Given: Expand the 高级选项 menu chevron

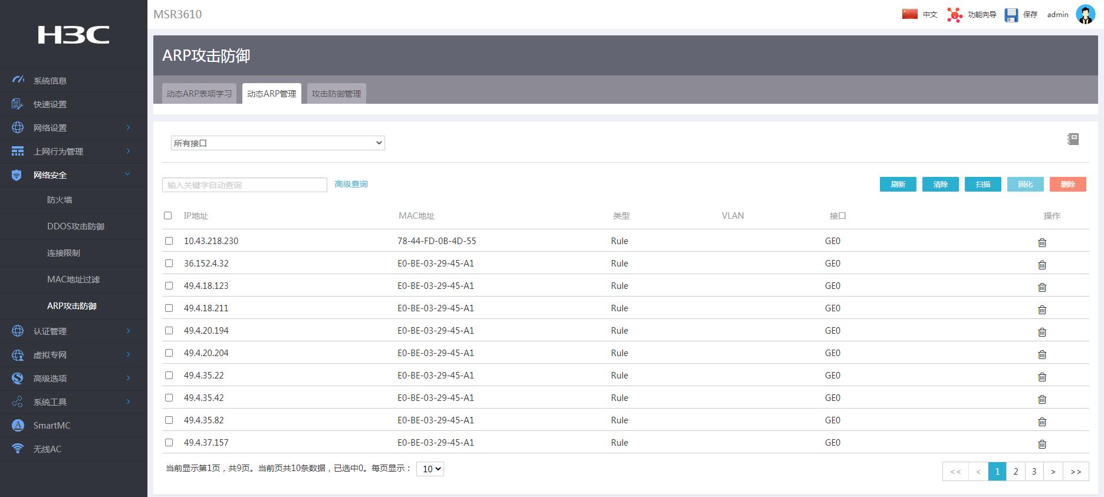Looking at the screenshot, I should pos(128,378).
